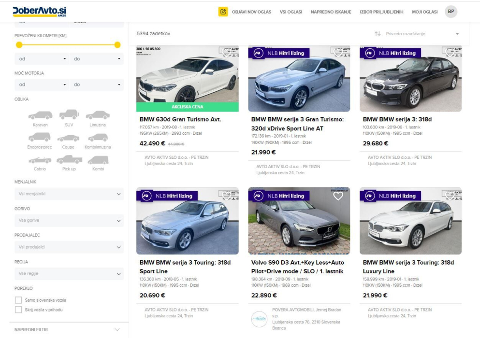
Task: Select the SUV body type icon
Action: [x=69, y=115]
